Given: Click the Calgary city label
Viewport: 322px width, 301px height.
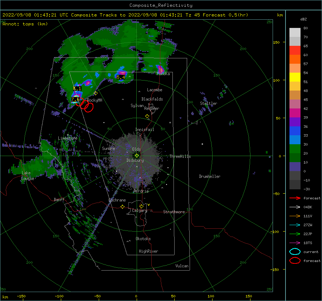Looking at the screenshot, I should click(x=140, y=210).
